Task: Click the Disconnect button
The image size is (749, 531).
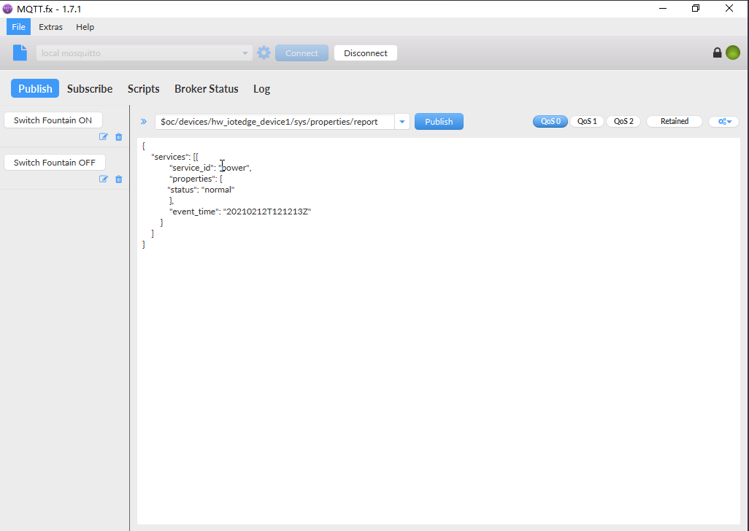Action: [366, 53]
